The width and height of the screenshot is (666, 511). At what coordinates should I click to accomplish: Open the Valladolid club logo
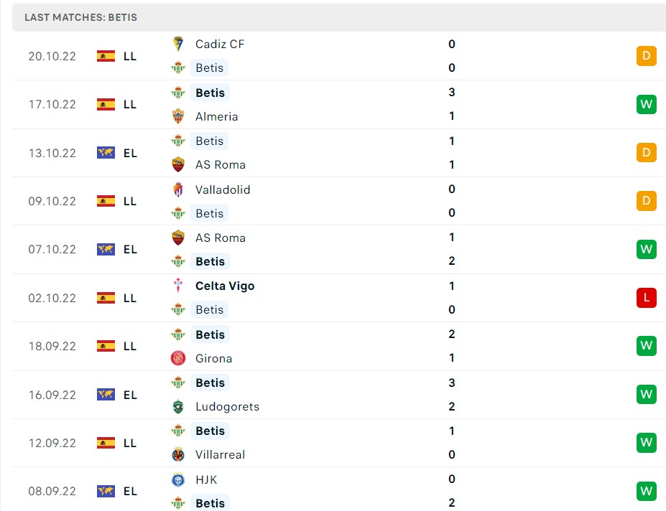point(178,189)
